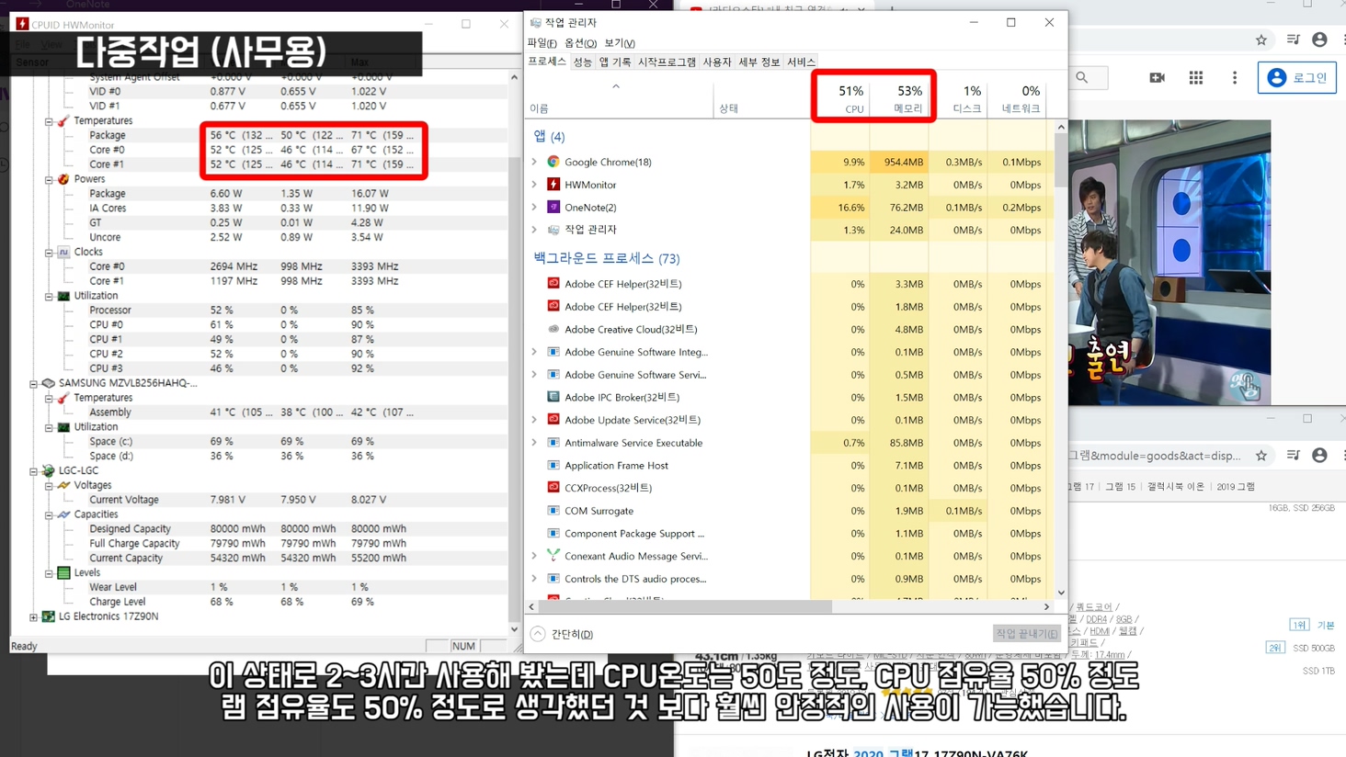Expand the LG Electronics 17Z90N tree node

[34, 617]
